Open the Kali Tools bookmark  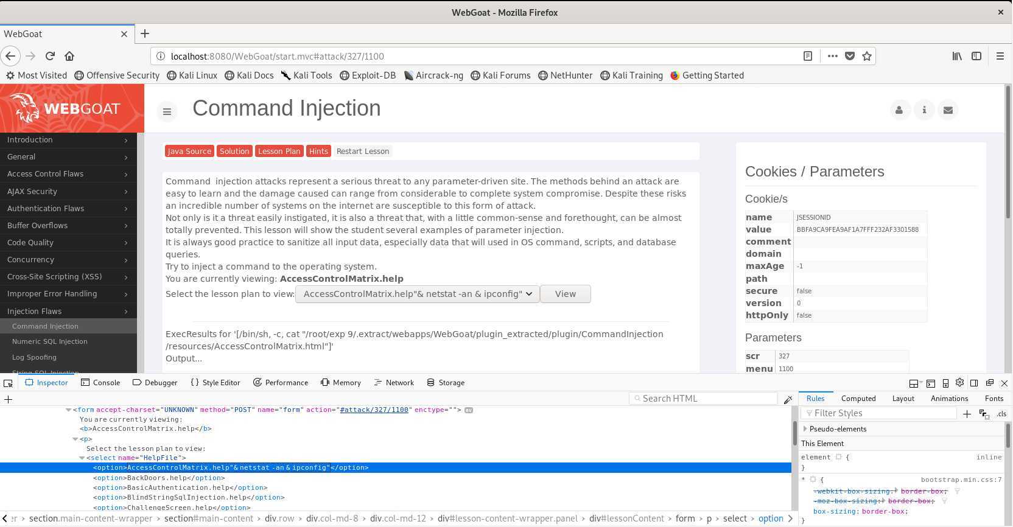(307, 75)
